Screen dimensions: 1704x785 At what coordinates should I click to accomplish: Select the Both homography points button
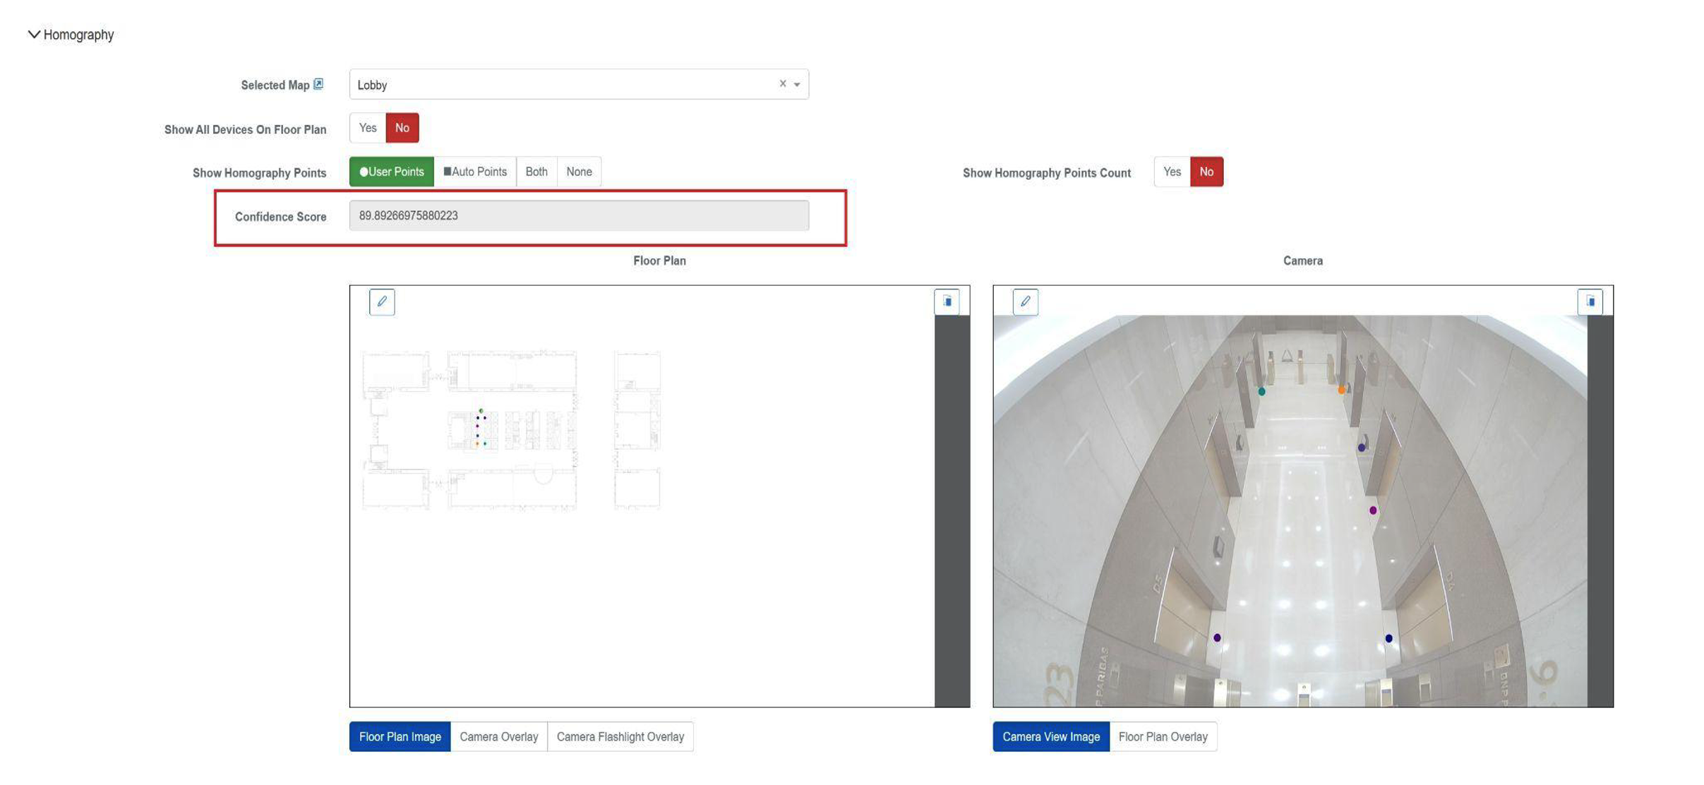[536, 172]
